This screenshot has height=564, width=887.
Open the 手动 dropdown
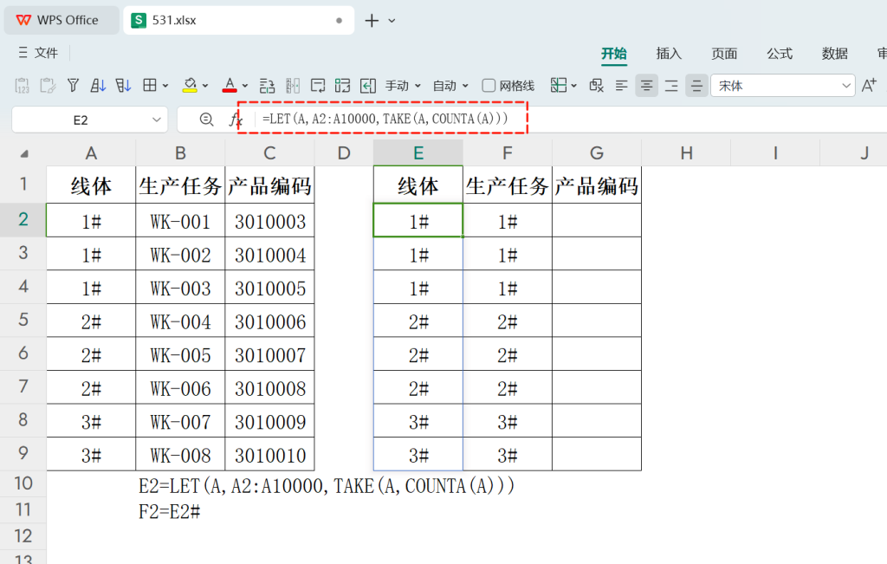point(403,86)
